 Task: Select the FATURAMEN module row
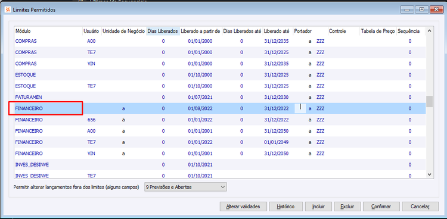pos(220,97)
